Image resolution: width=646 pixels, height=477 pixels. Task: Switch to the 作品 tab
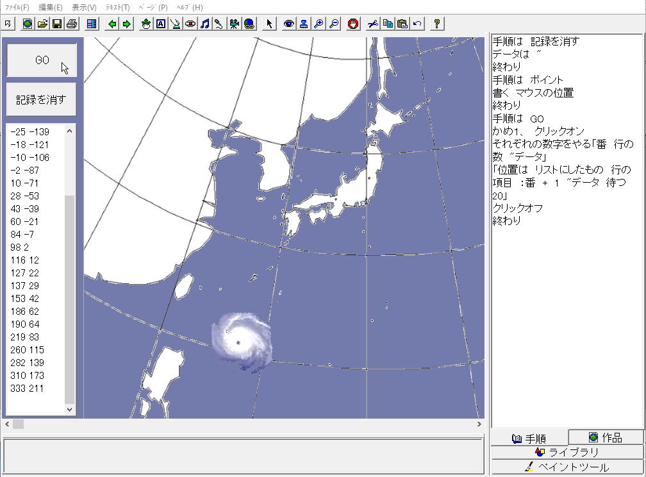pos(606,438)
